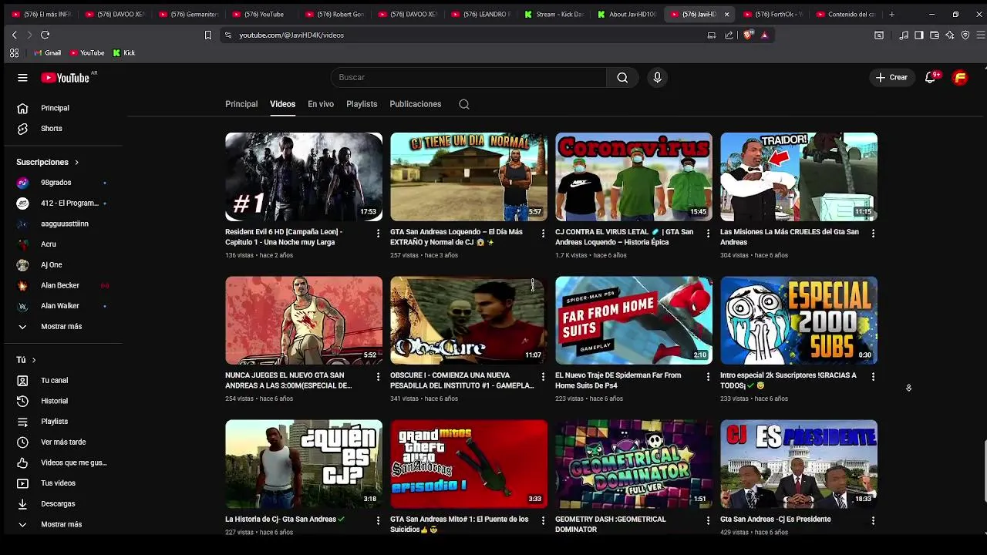Bookmark this page icon
Image resolution: width=987 pixels, height=555 pixels.
pos(207,35)
